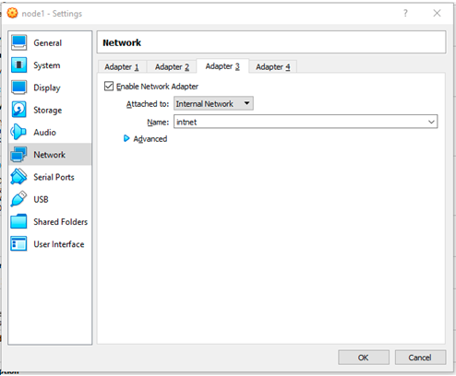Click the Display screen icon
Screen dimensions: 456x376
pyautogui.click(x=18, y=88)
